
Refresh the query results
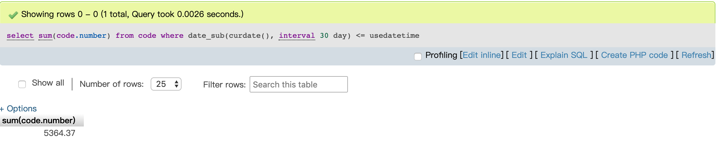coord(696,55)
